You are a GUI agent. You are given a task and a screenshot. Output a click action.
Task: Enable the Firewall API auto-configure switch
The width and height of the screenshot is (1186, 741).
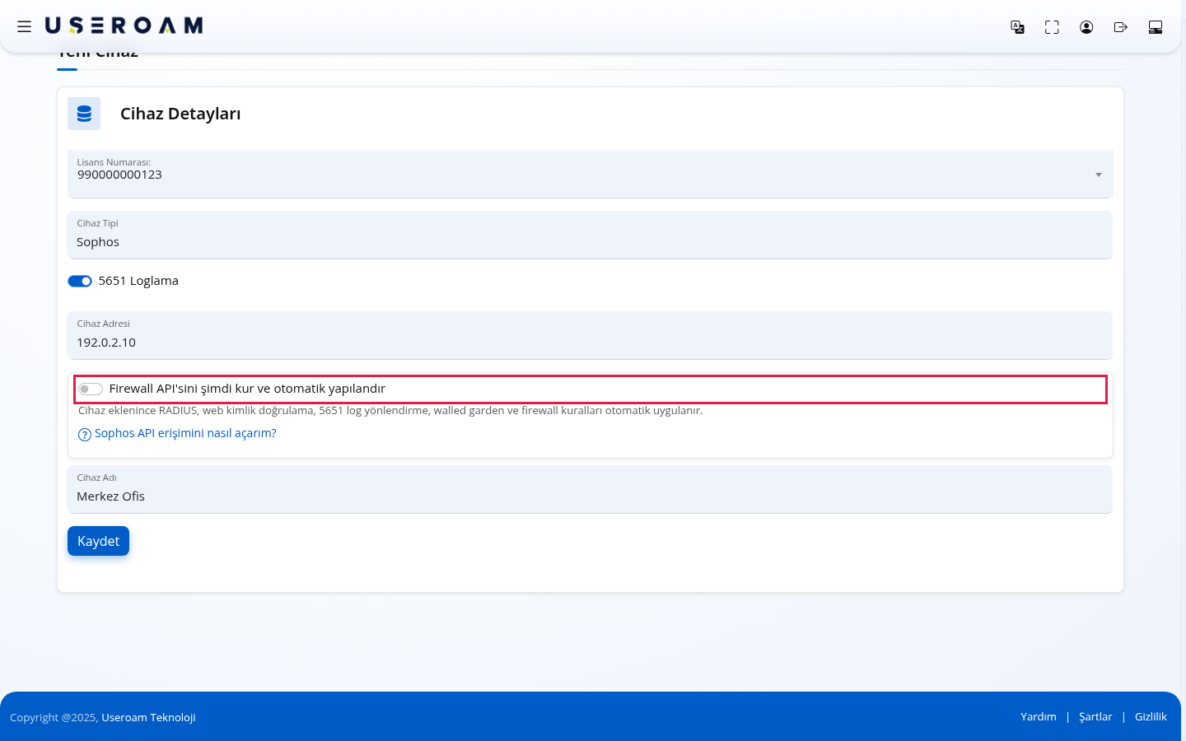click(91, 389)
